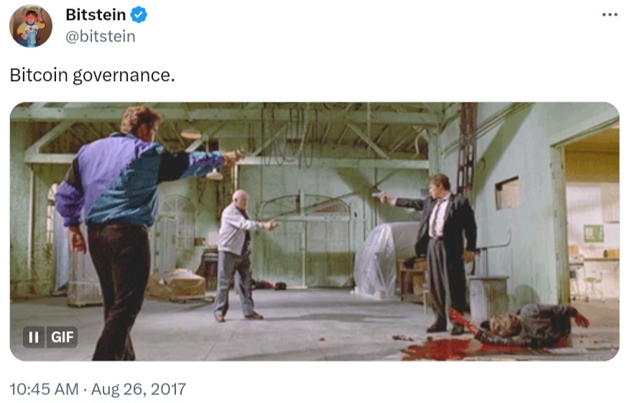
Task: Click the GIF label badge
Action: (x=62, y=337)
